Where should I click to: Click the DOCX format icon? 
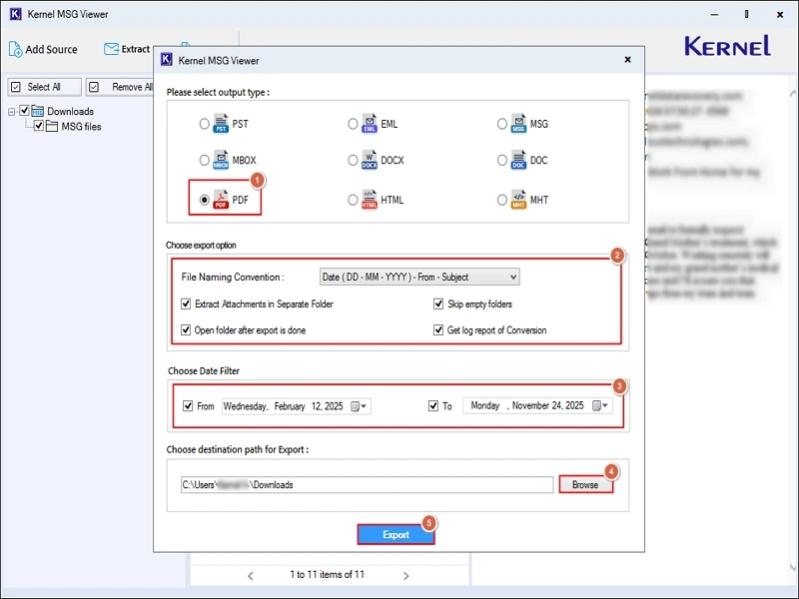coord(369,160)
